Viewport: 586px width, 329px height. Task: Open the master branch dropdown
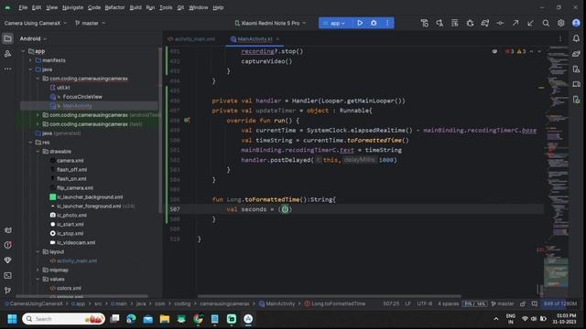[x=90, y=23]
